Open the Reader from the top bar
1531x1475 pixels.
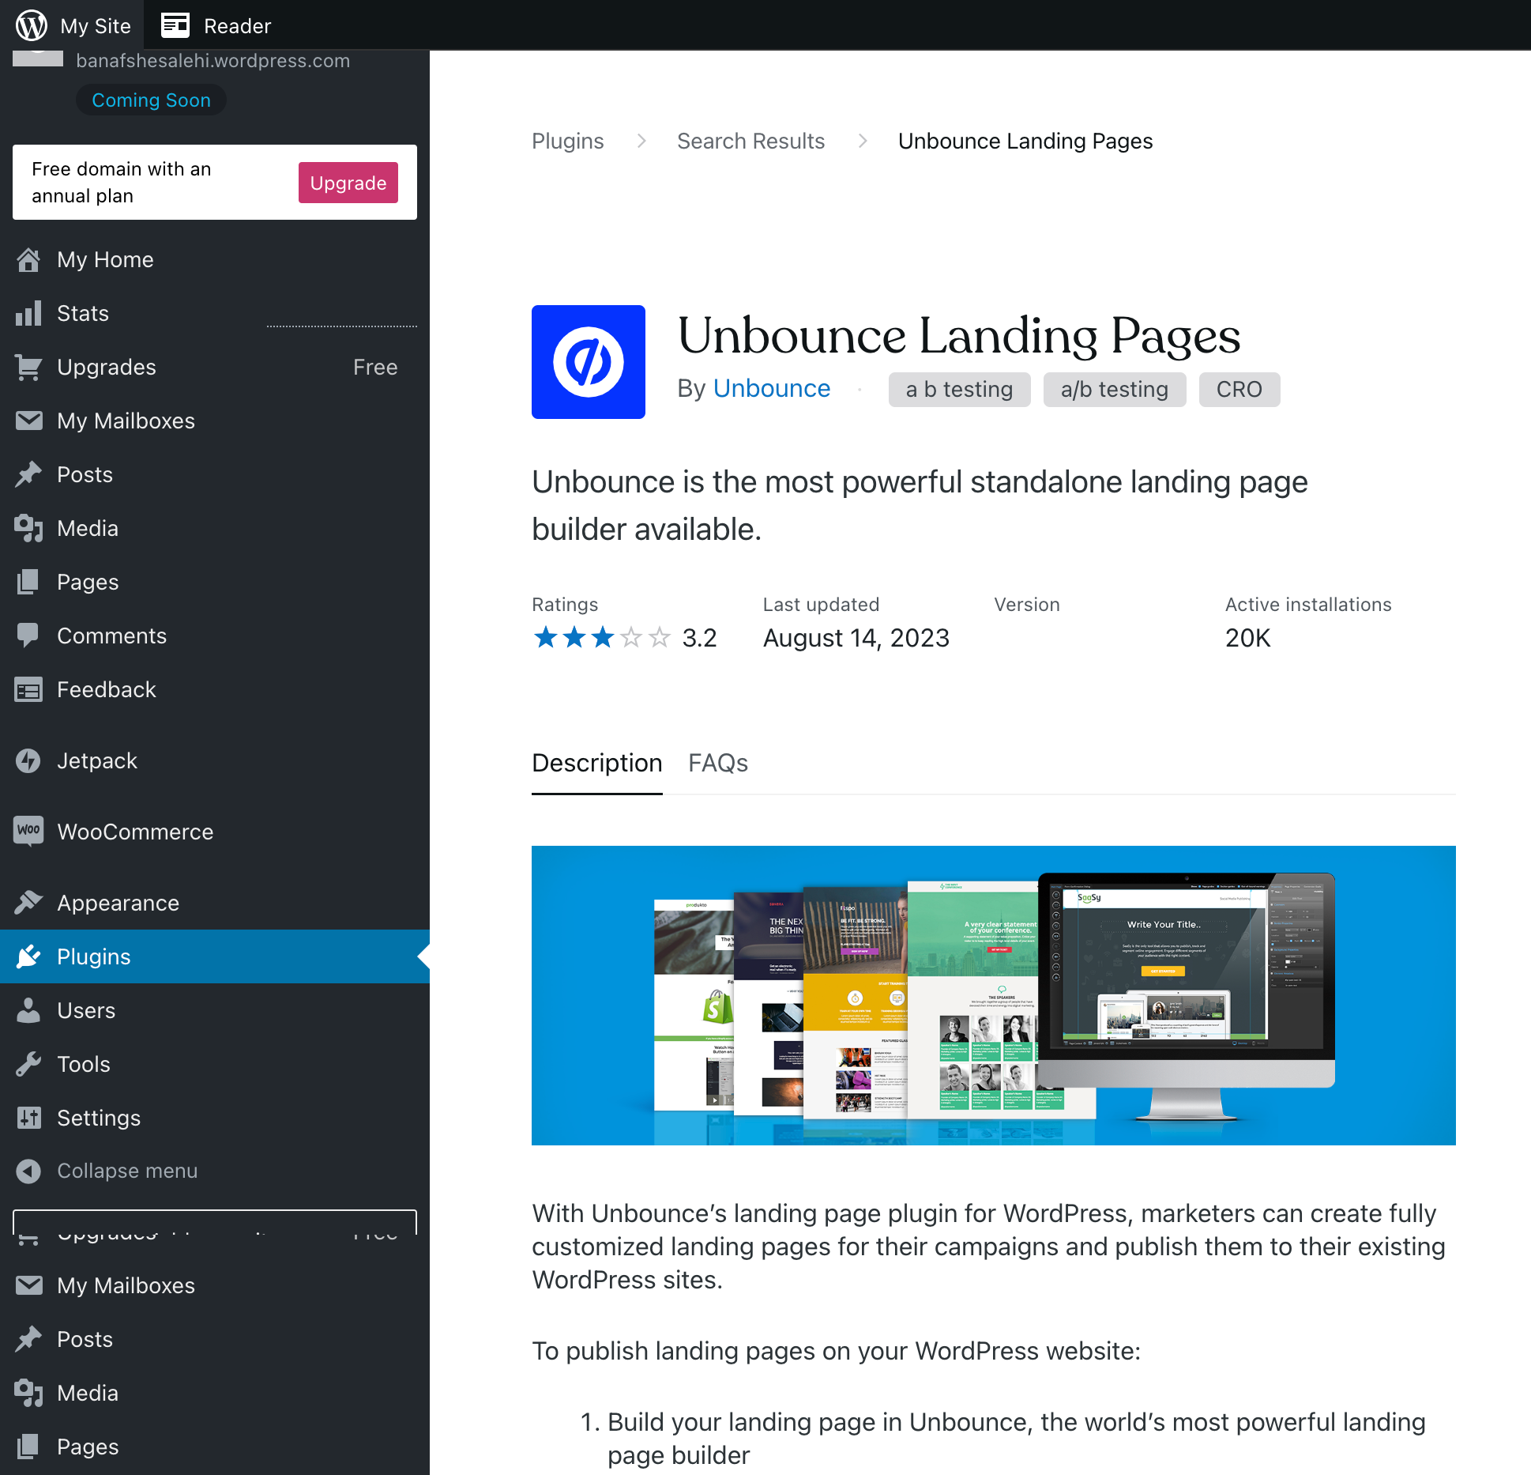[216, 25]
